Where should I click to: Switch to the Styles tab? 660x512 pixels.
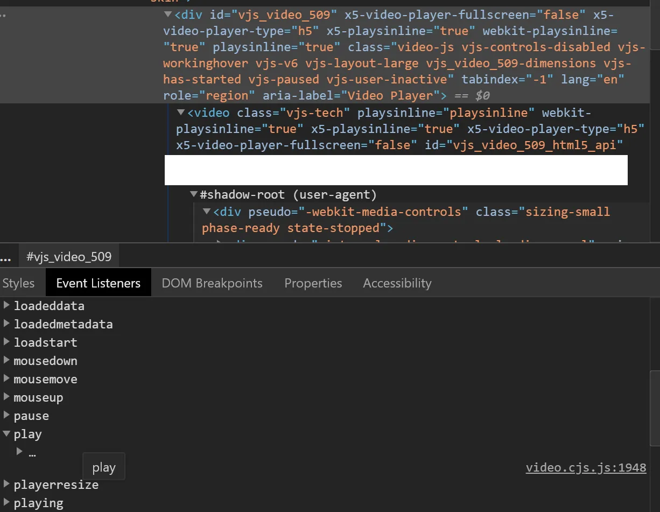click(x=18, y=283)
